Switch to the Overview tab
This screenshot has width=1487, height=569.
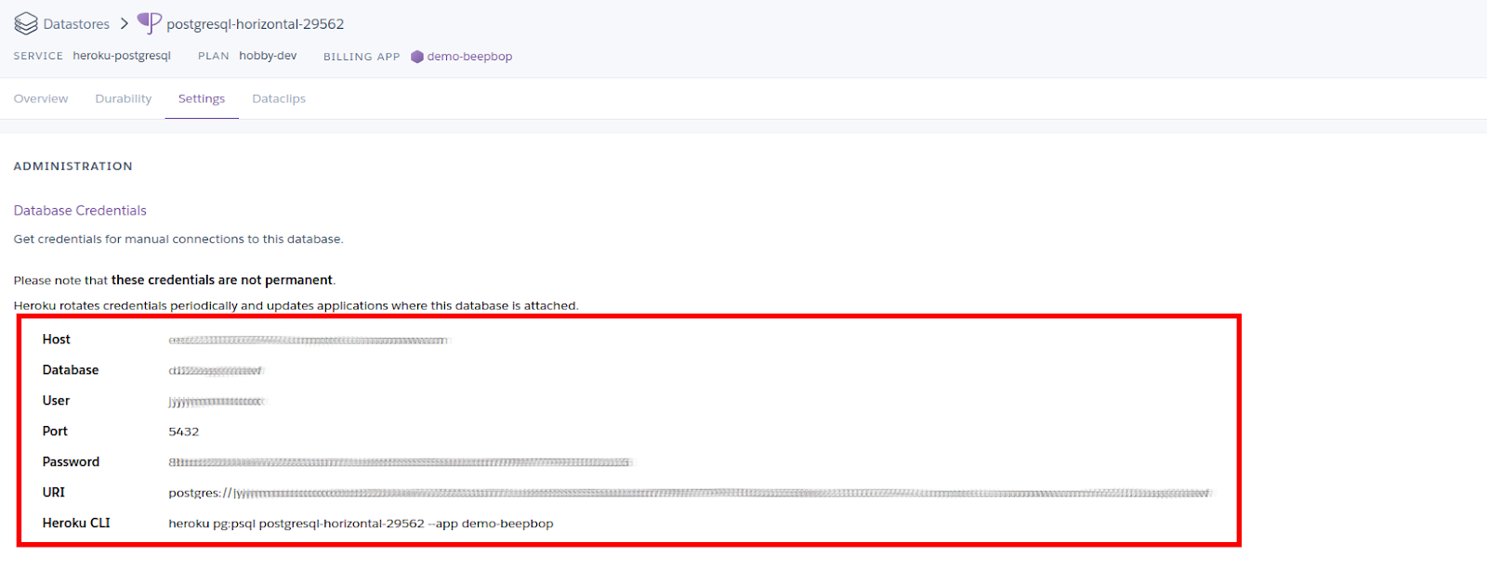(x=41, y=98)
